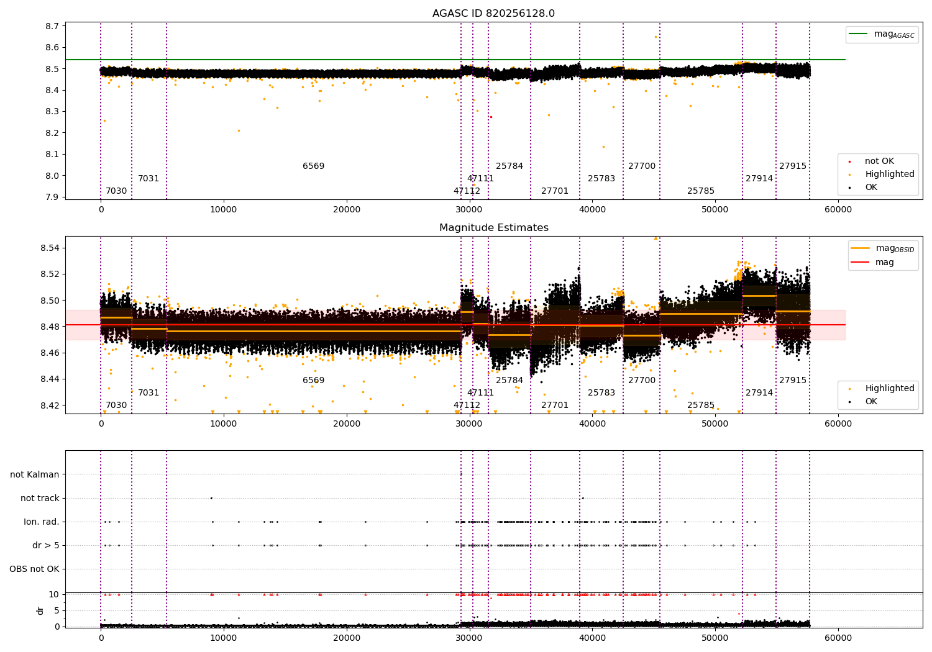Select the red 'mag' legend entry

(873, 263)
